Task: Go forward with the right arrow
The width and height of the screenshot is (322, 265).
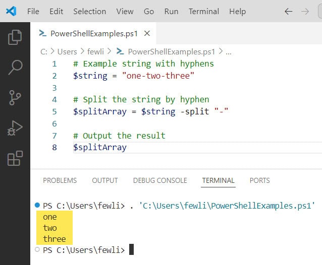Action: click(x=305, y=12)
